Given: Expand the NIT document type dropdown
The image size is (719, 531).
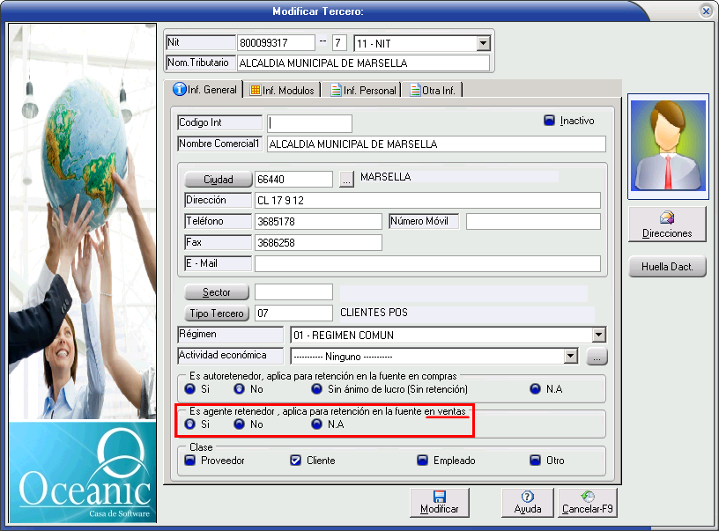Looking at the screenshot, I should click(x=483, y=43).
